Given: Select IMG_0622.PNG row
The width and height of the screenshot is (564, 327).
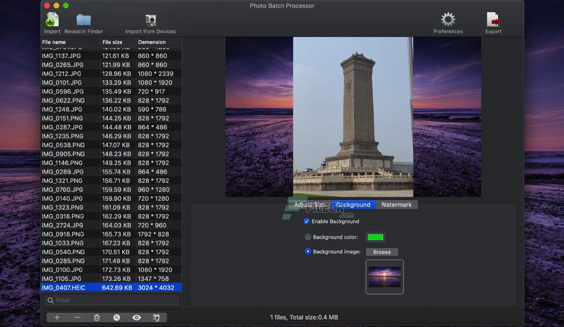Looking at the screenshot, I should click(x=111, y=101).
